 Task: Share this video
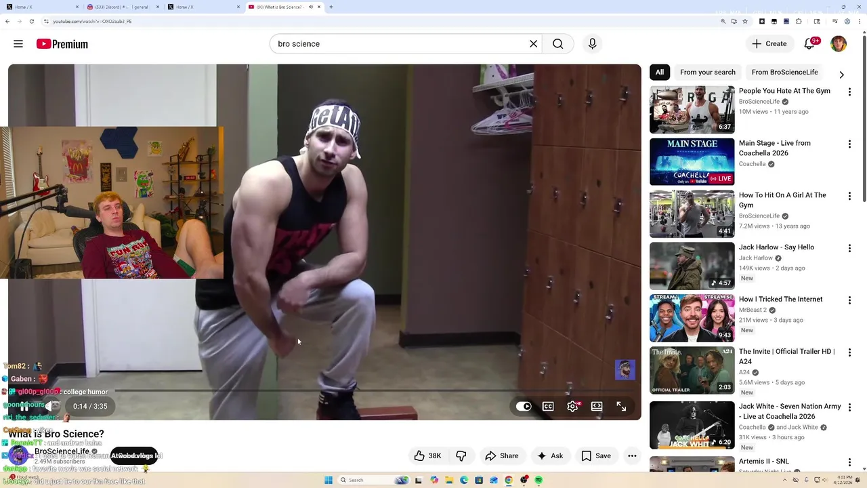(502, 456)
